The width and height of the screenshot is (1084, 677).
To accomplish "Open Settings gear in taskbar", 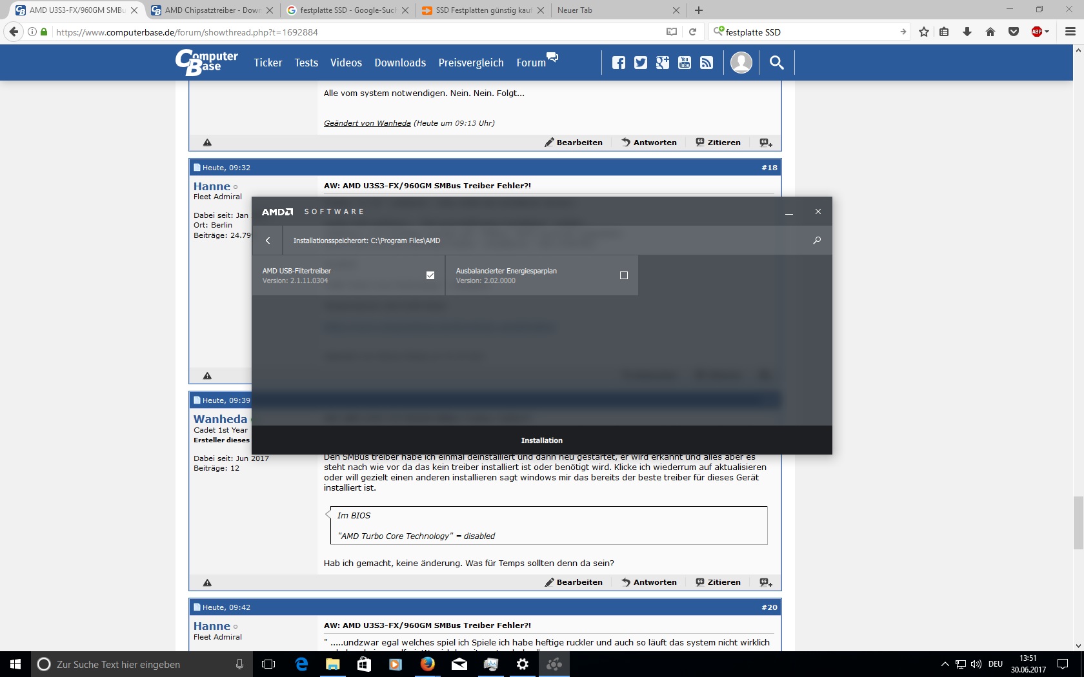I will (x=523, y=664).
